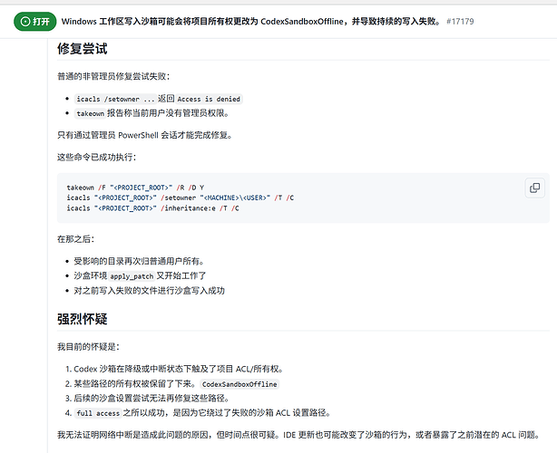Copy the code block with the copy icon
Image resolution: width=557 pixels, height=453 pixels.
point(534,188)
